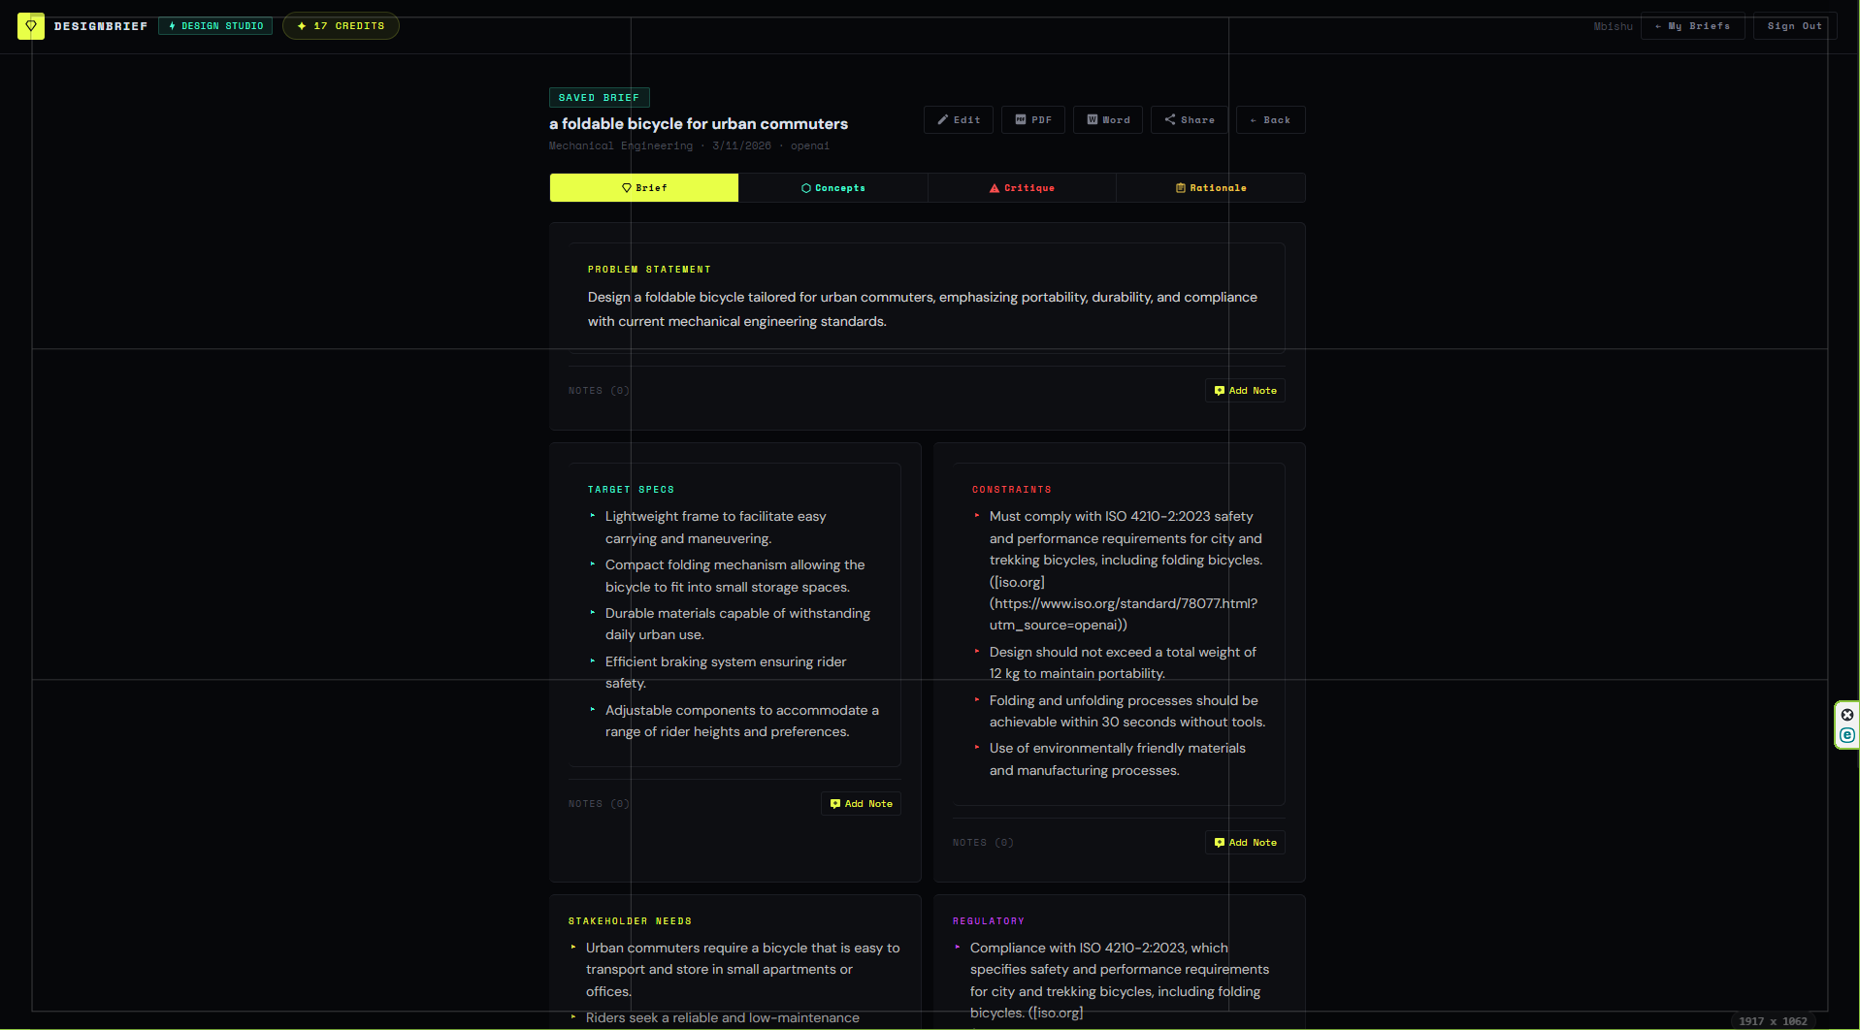The width and height of the screenshot is (1860, 1030).
Task: Export the brief as PDF
Action: tap(1032, 119)
